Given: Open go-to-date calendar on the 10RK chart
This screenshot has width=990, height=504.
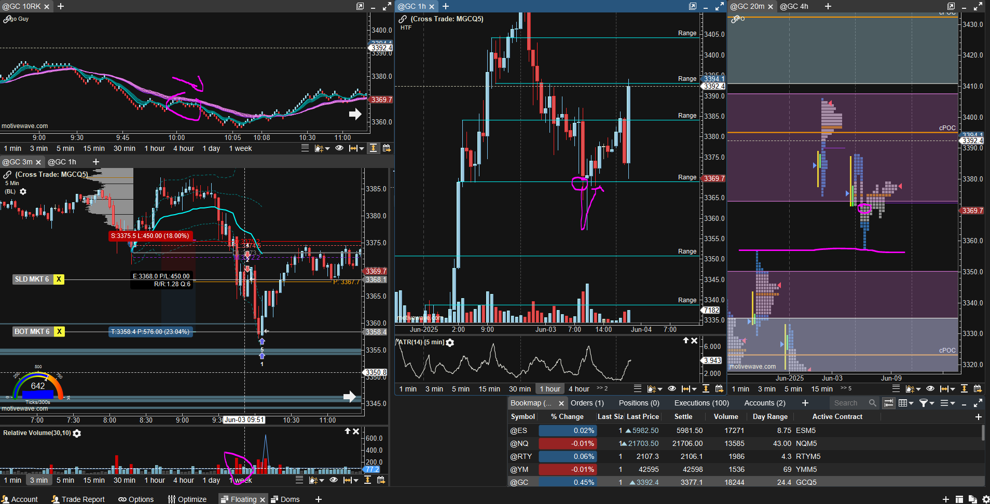Looking at the screenshot, I should [387, 148].
